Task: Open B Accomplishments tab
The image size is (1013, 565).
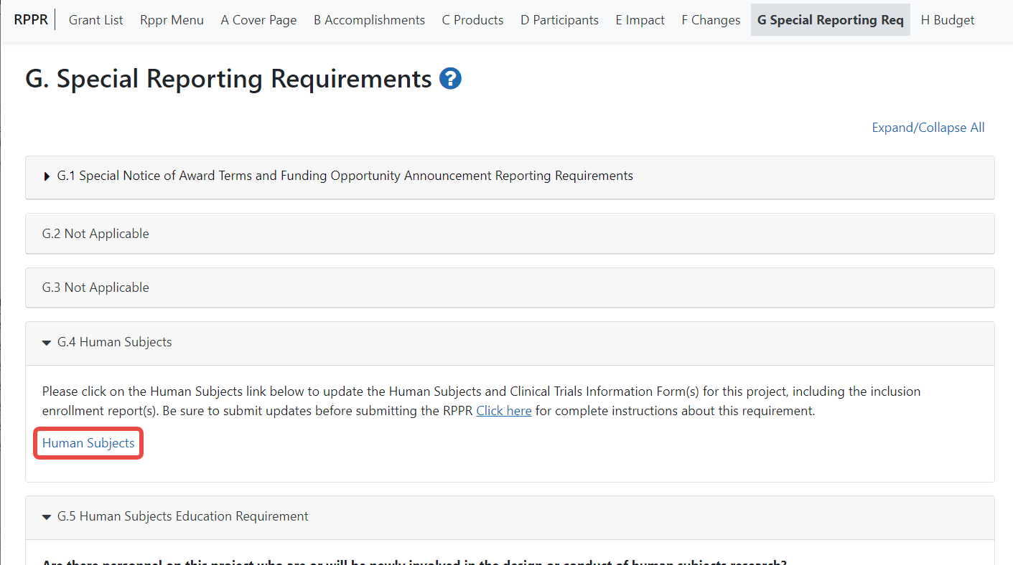Action: (x=369, y=20)
